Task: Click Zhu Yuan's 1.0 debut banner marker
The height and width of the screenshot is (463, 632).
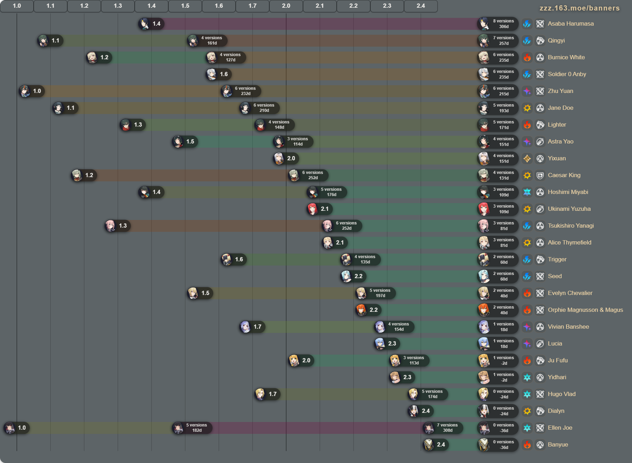Action: pyautogui.click(x=32, y=91)
